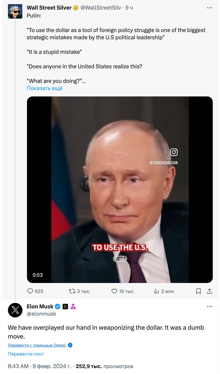The width and height of the screenshot is (220, 374).
Task: Click Elon Musk's blue verified badge
Action: (x=58, y=307)
